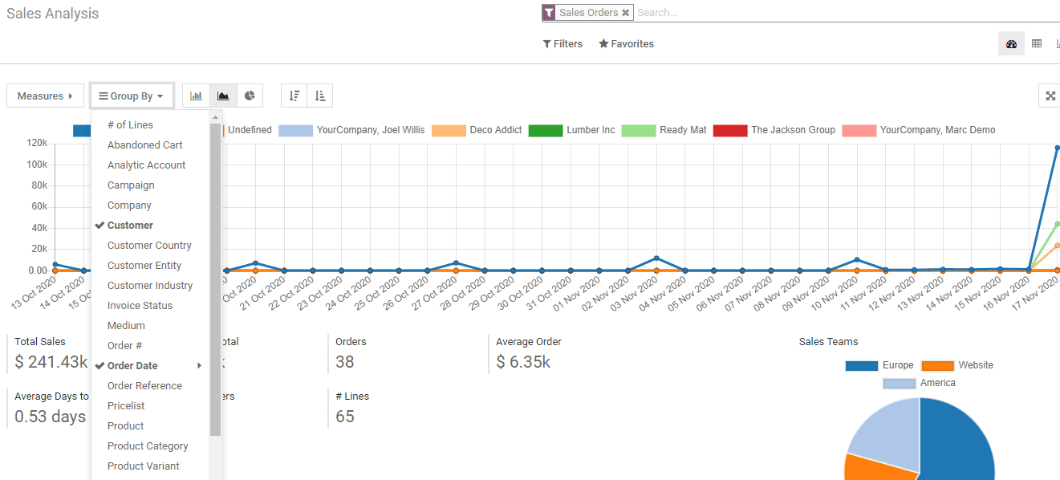Group by Product Variant

coord(144,466)
